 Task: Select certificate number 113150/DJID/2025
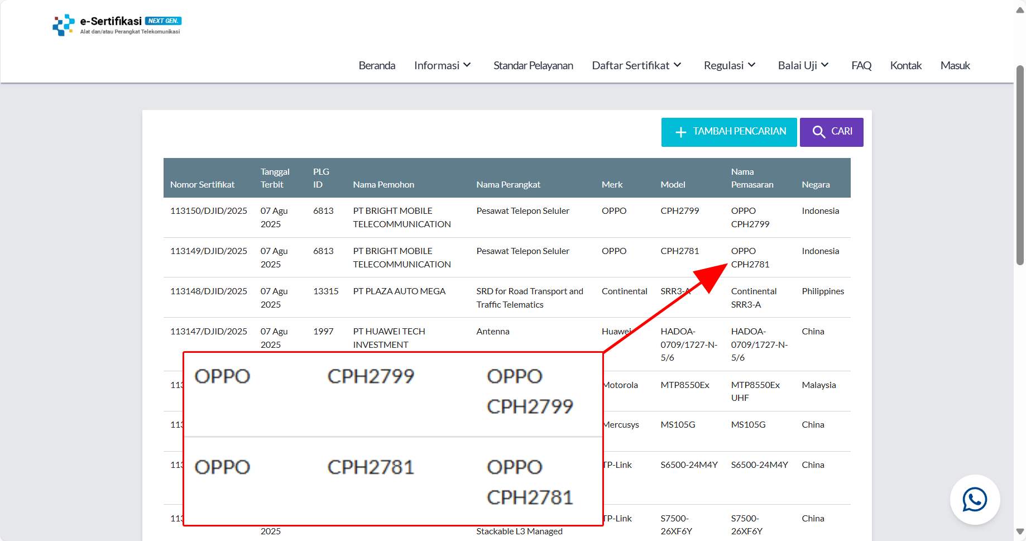point(209,211)
